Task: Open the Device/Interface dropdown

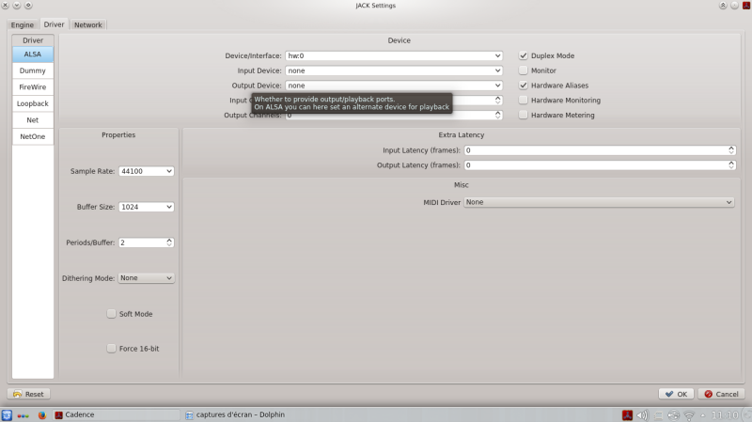Action: coord(394,55)
